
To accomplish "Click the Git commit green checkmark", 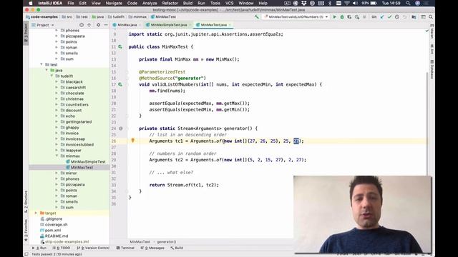I will 389,17.
